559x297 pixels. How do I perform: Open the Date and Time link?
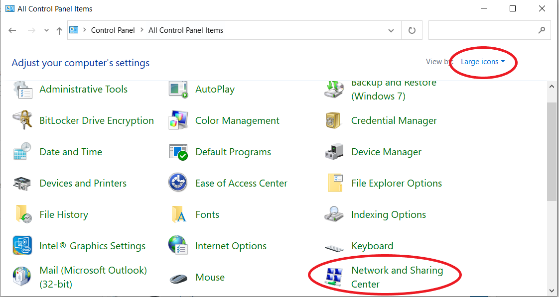pyautogui.click(x=71, y=152)
